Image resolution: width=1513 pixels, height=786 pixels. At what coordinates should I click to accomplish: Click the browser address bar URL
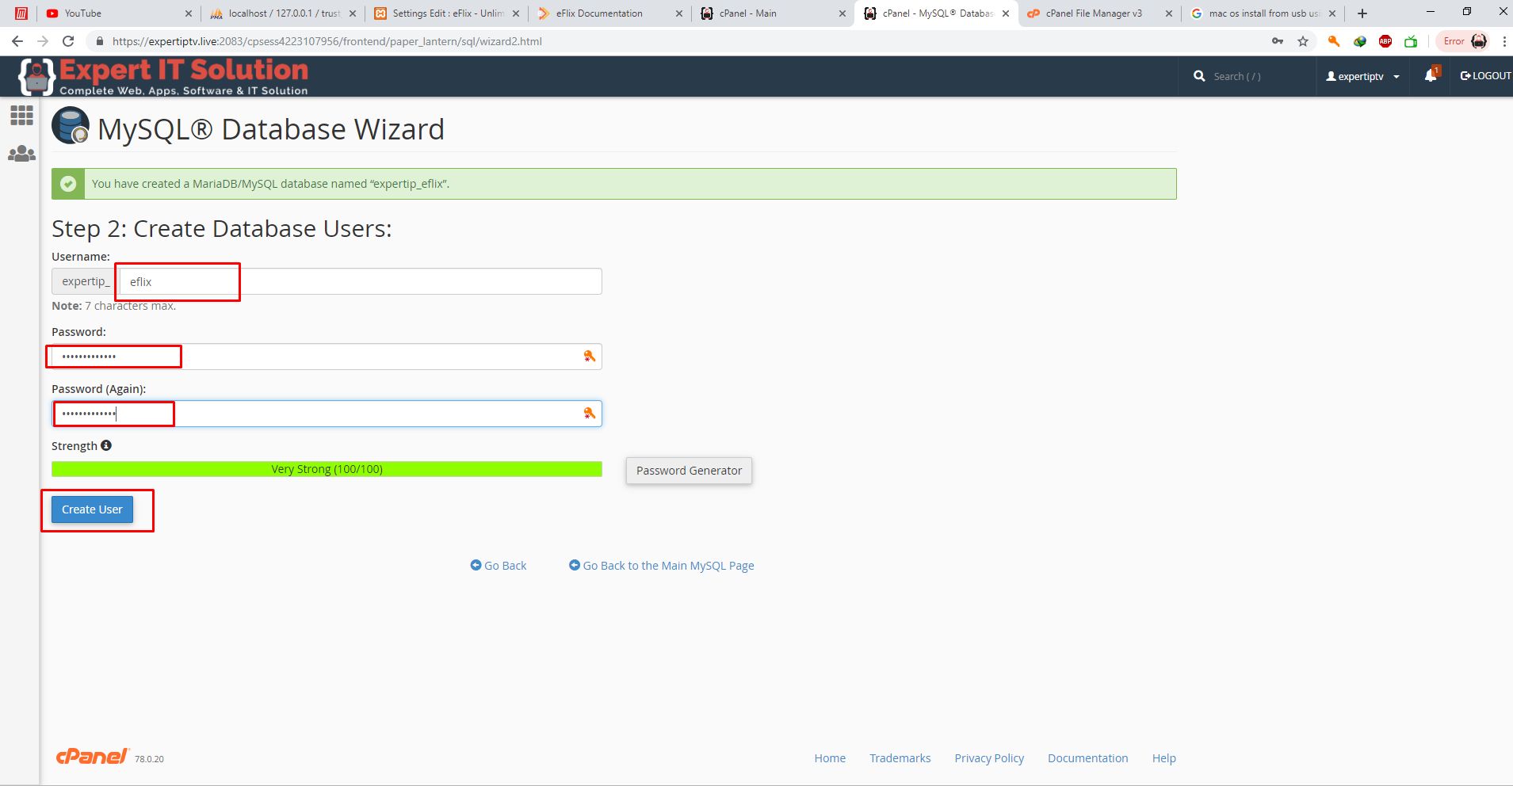[x=327, y=41]
